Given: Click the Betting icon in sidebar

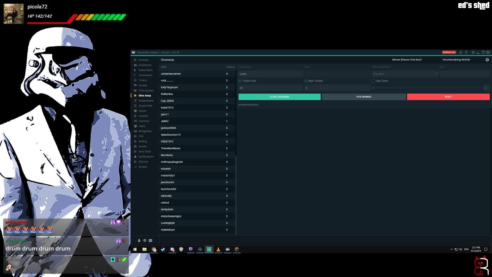Looking at the screenshot, I should pyautogui.click(x=135, y=141).
